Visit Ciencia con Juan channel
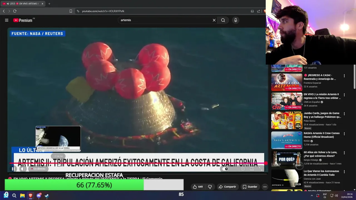This screenshot has height=200, width=356. click(313, 179)
